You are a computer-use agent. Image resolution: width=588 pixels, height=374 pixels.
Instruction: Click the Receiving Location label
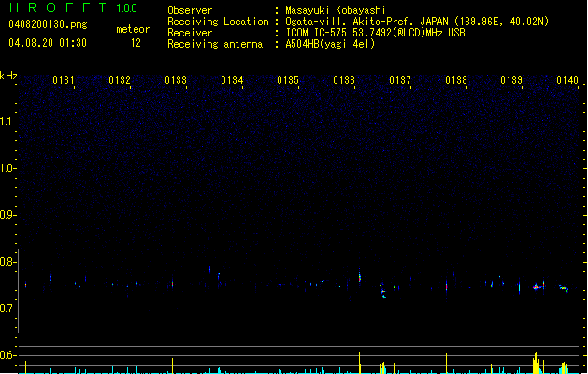(218, 22)
